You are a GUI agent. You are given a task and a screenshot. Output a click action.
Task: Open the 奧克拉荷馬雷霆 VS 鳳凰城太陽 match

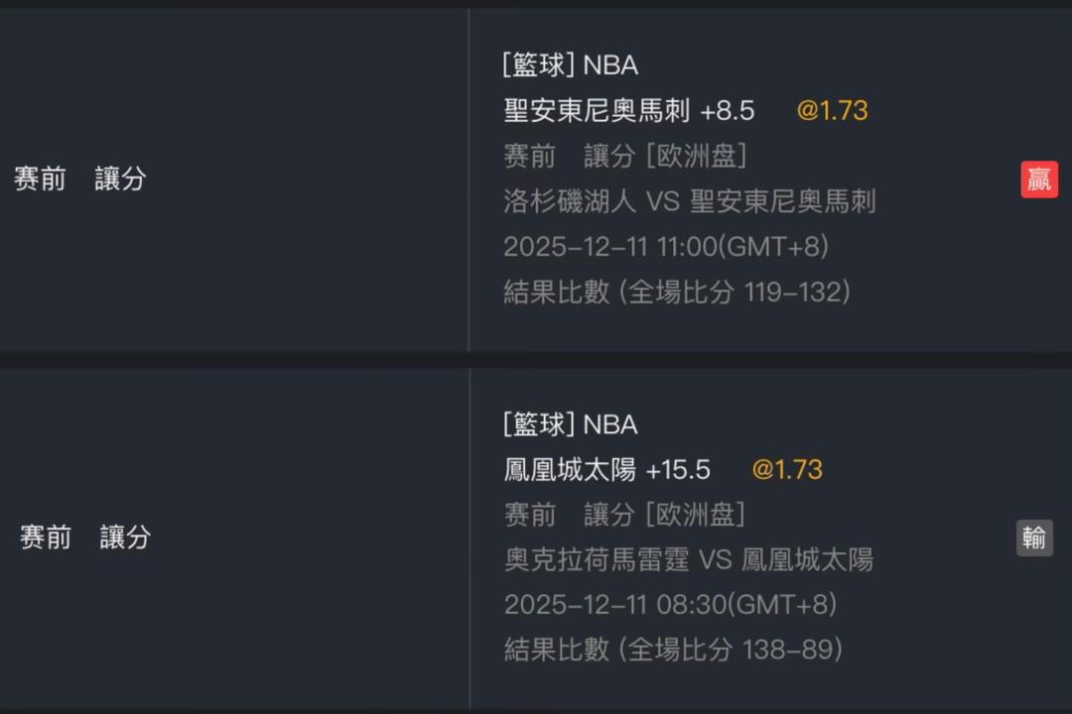click(688, 560)
